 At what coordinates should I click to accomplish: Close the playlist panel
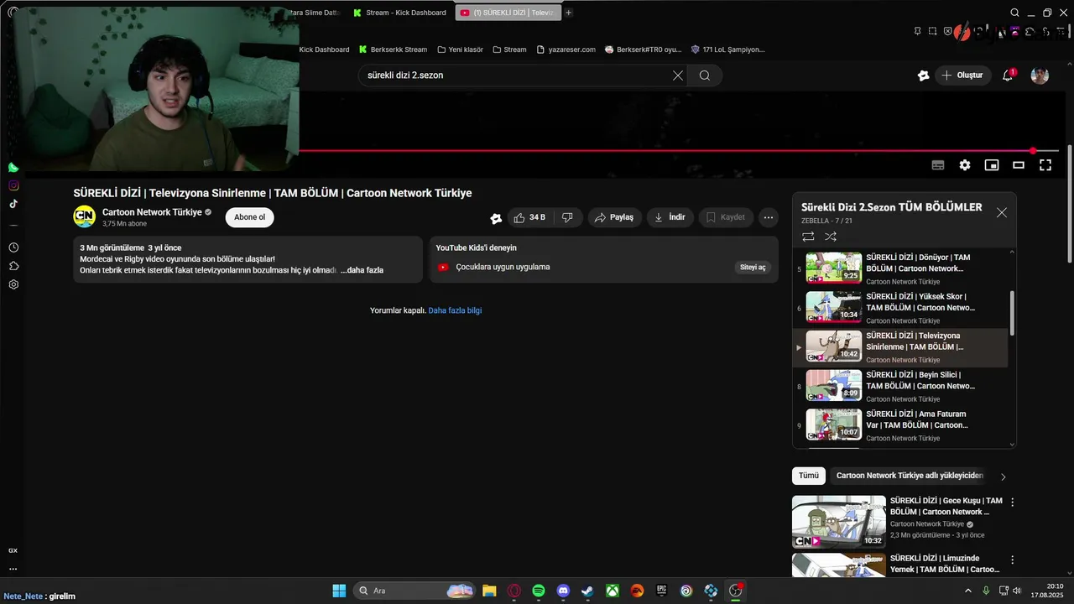pyautogui.click(x=1001, y=213)
